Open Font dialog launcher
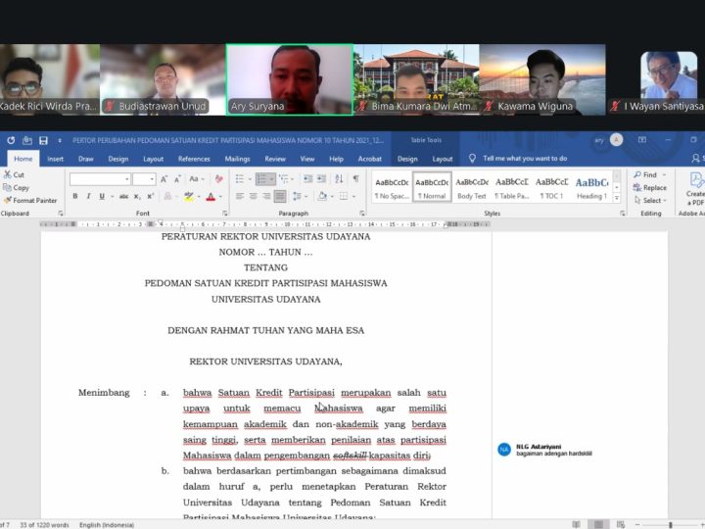 225,214
